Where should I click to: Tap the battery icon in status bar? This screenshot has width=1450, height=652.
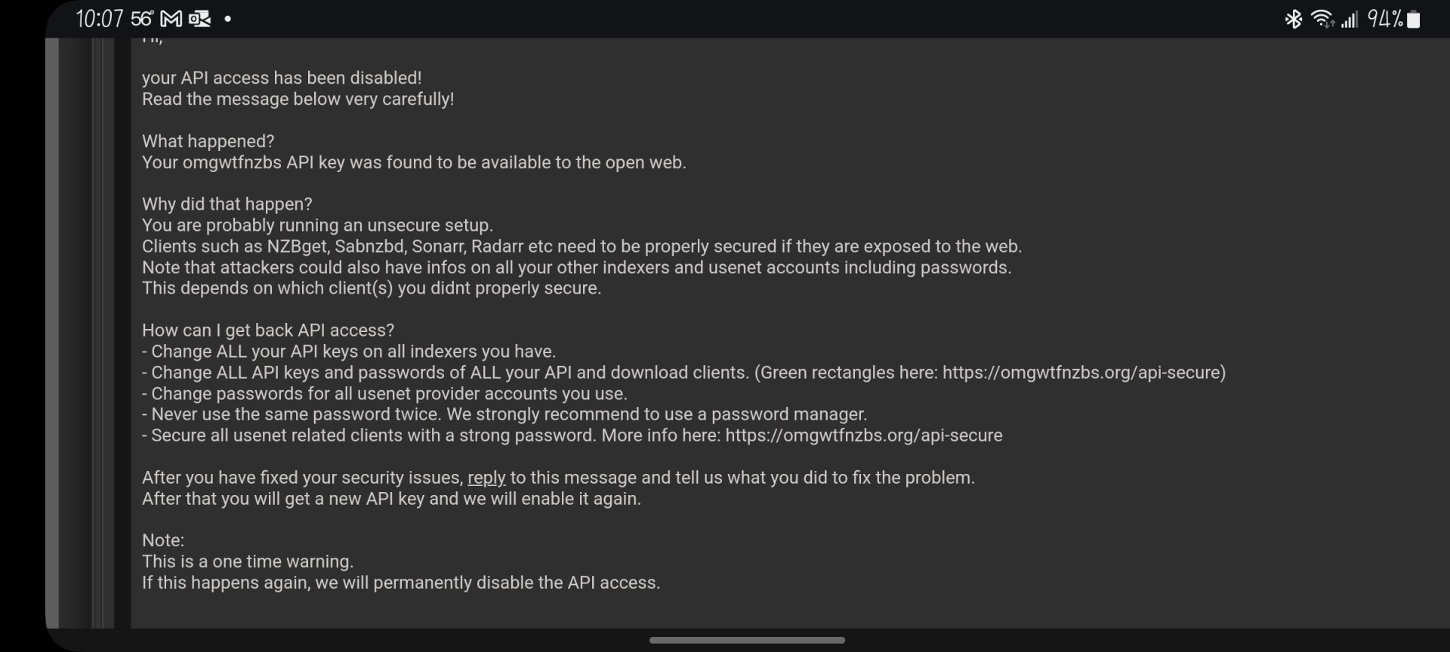[x=1414, y=20]
